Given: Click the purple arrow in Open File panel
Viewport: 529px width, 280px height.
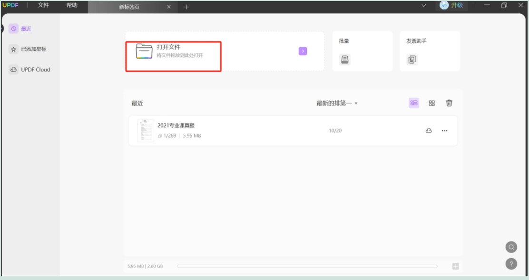Looking at the screenshot, I should click(303, 51).
